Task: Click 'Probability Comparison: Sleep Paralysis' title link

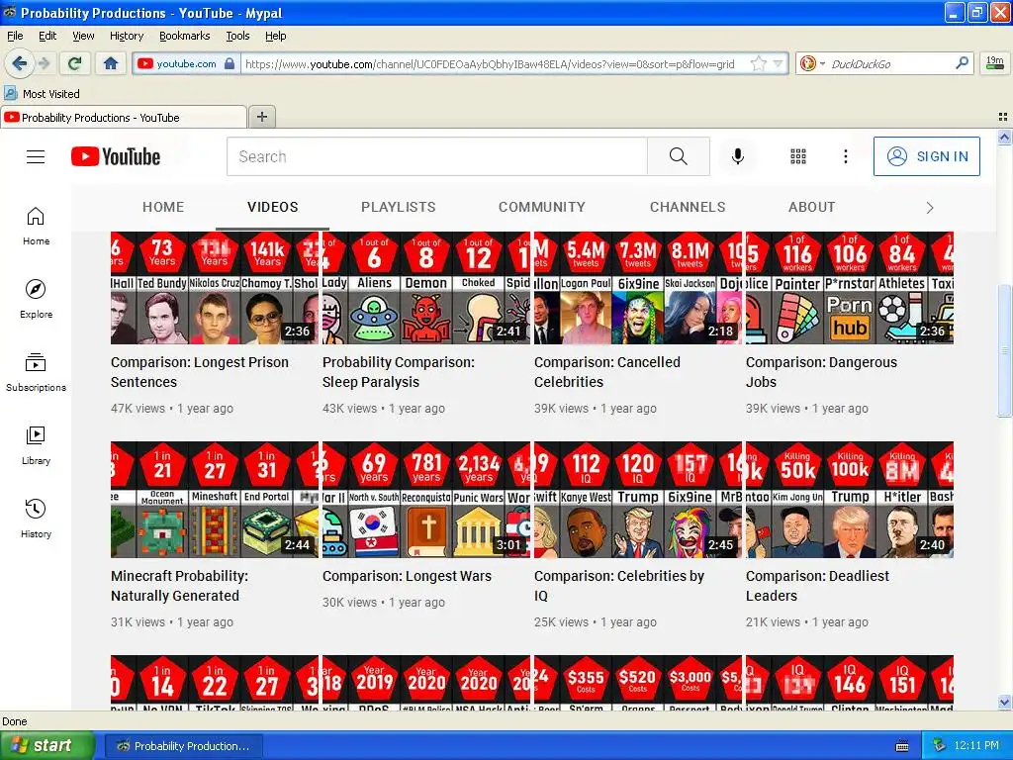Action: (398, 372)
